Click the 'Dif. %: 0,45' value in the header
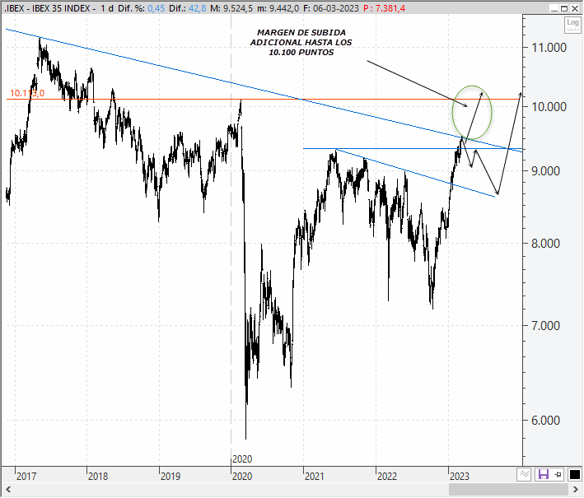 click(141, 8)
